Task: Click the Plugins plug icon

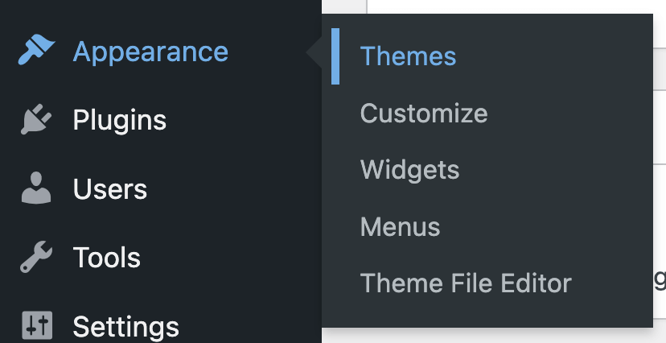Action: pyautogui.click(x=36, y=120)
